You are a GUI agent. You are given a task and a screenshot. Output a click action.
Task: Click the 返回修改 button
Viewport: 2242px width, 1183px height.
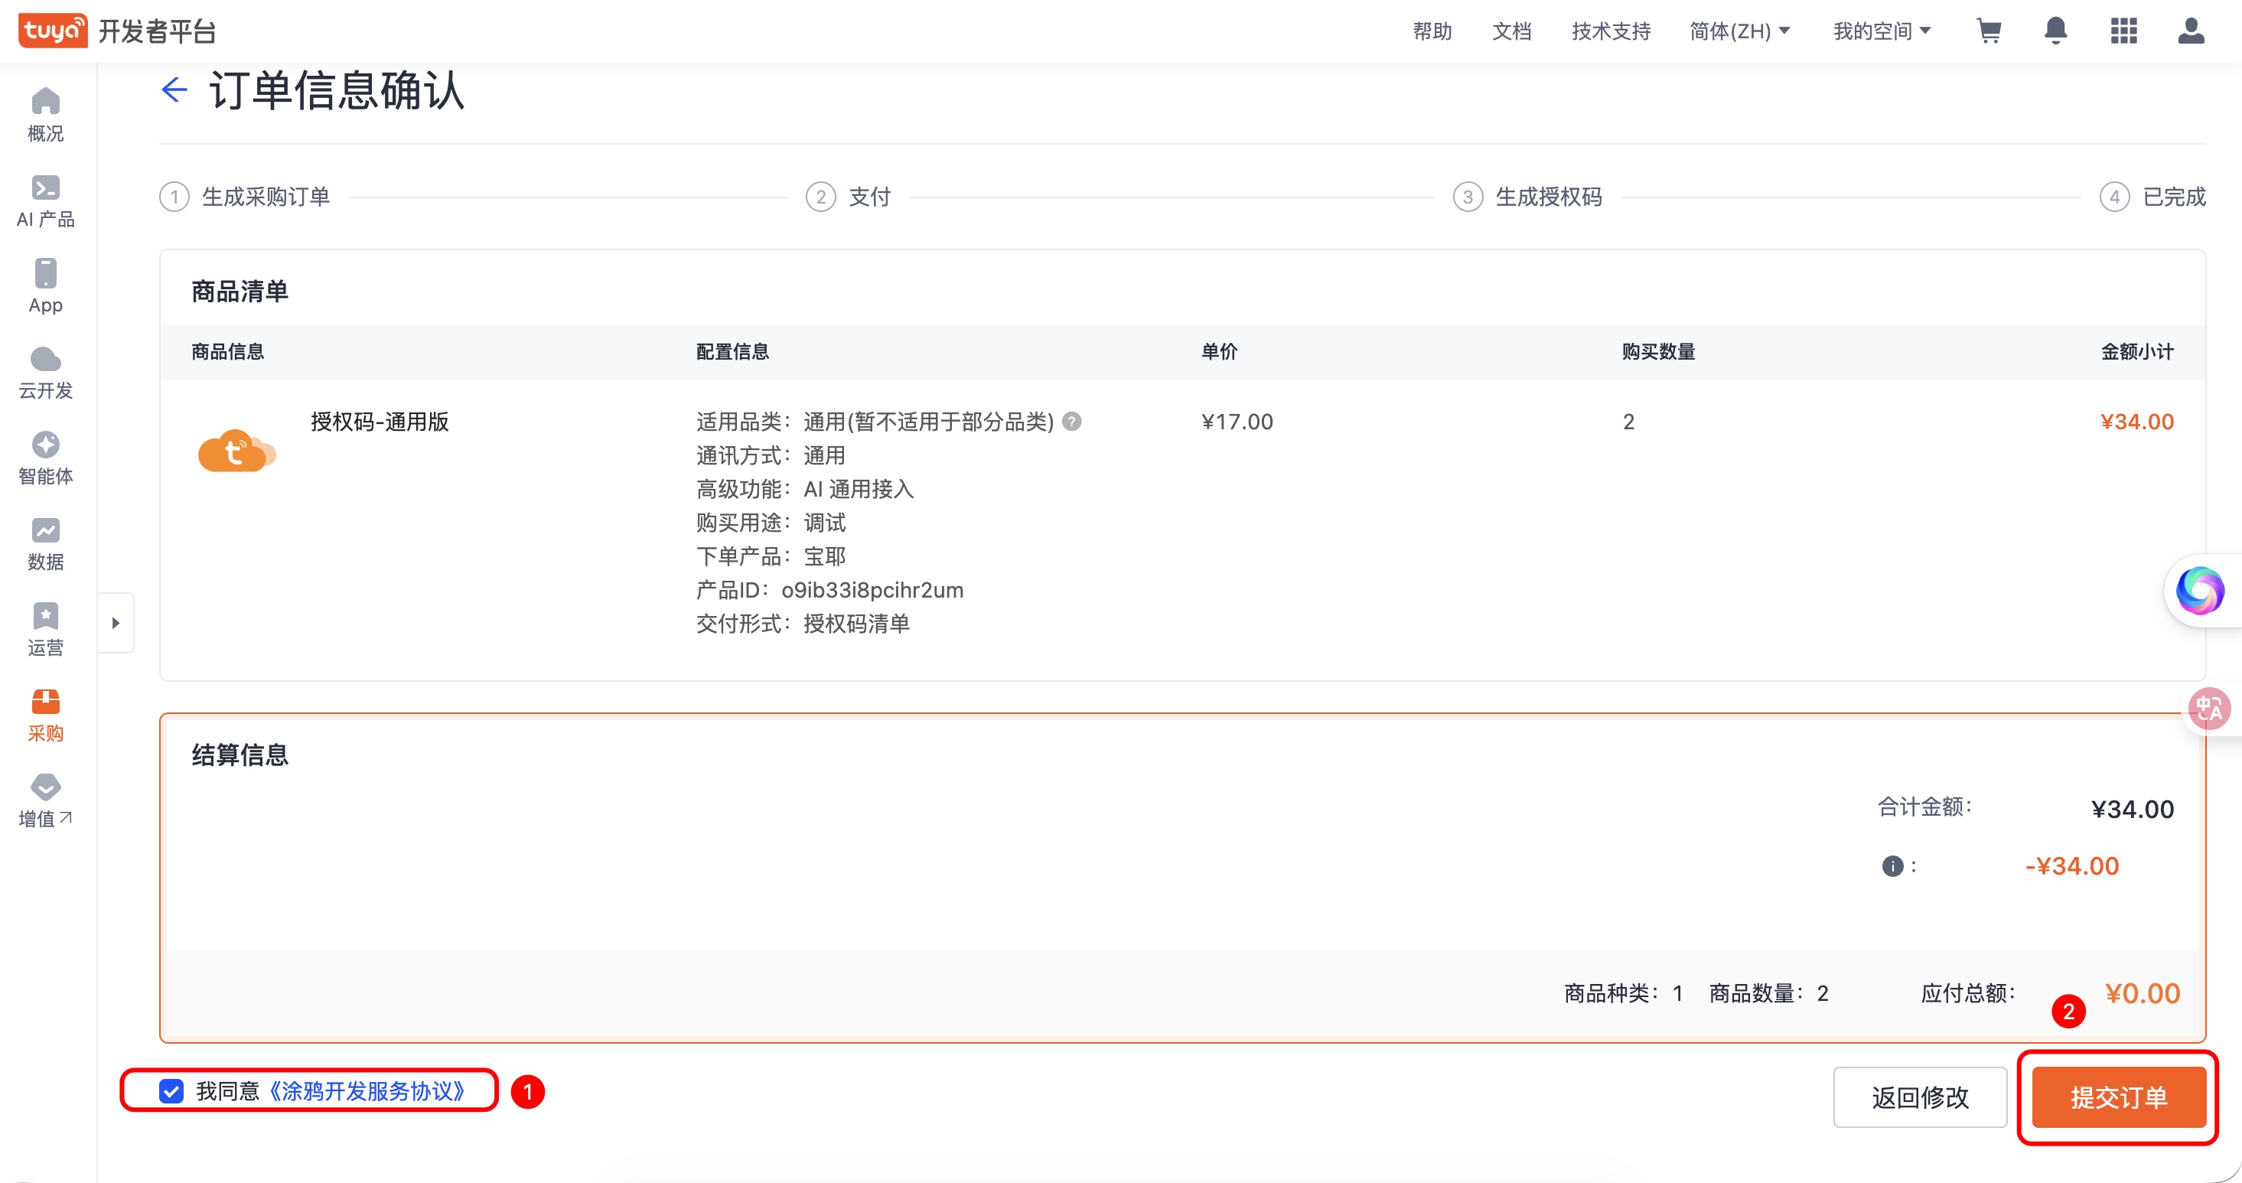pos(1919,1097)
